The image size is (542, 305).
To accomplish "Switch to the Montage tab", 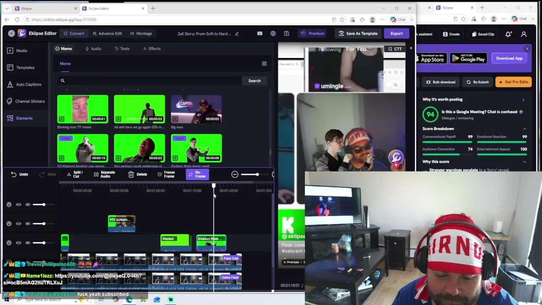I will click(x=141, y=33).
